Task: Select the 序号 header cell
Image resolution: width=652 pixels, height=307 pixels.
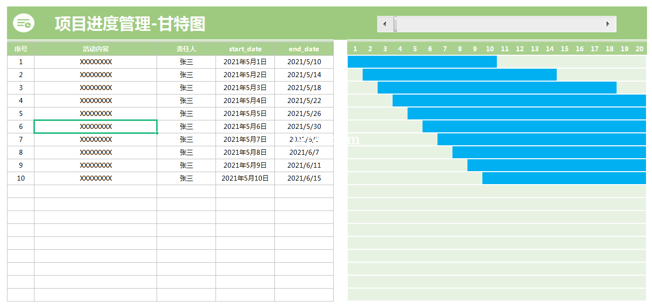Action: tap(20, 49)
